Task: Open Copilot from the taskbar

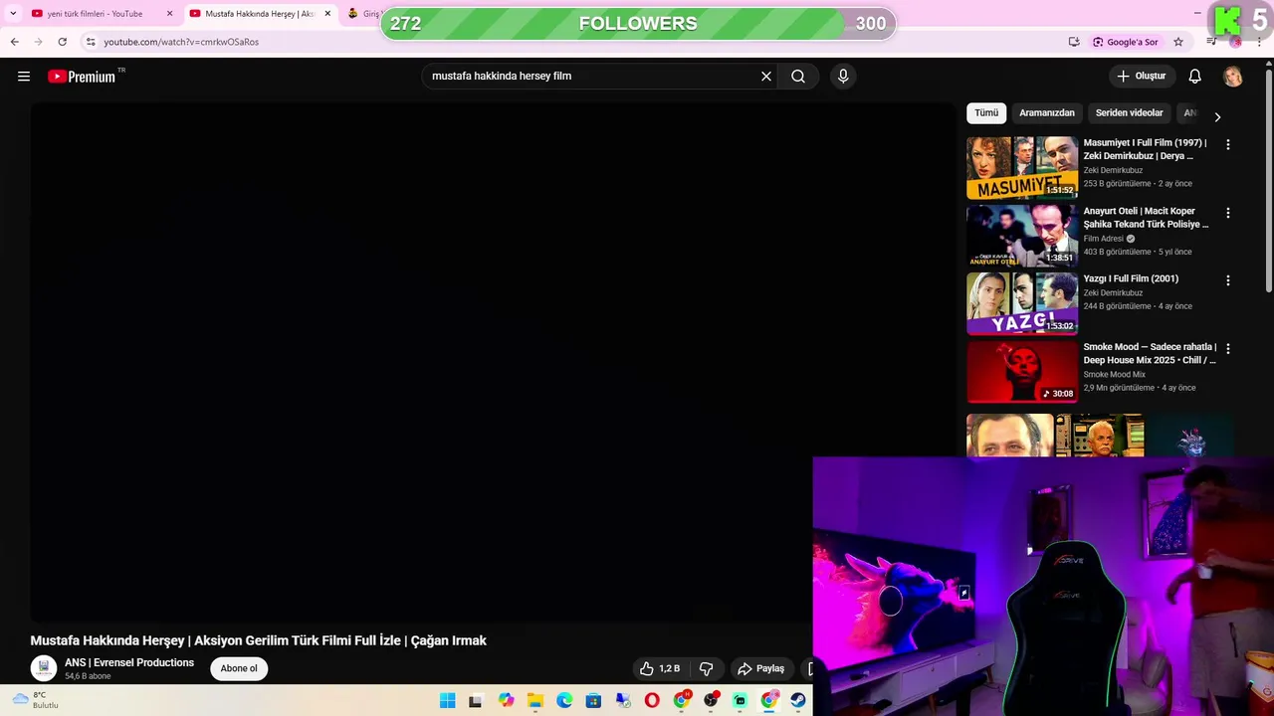Action: pyautogui.click(x=506, y=700)
